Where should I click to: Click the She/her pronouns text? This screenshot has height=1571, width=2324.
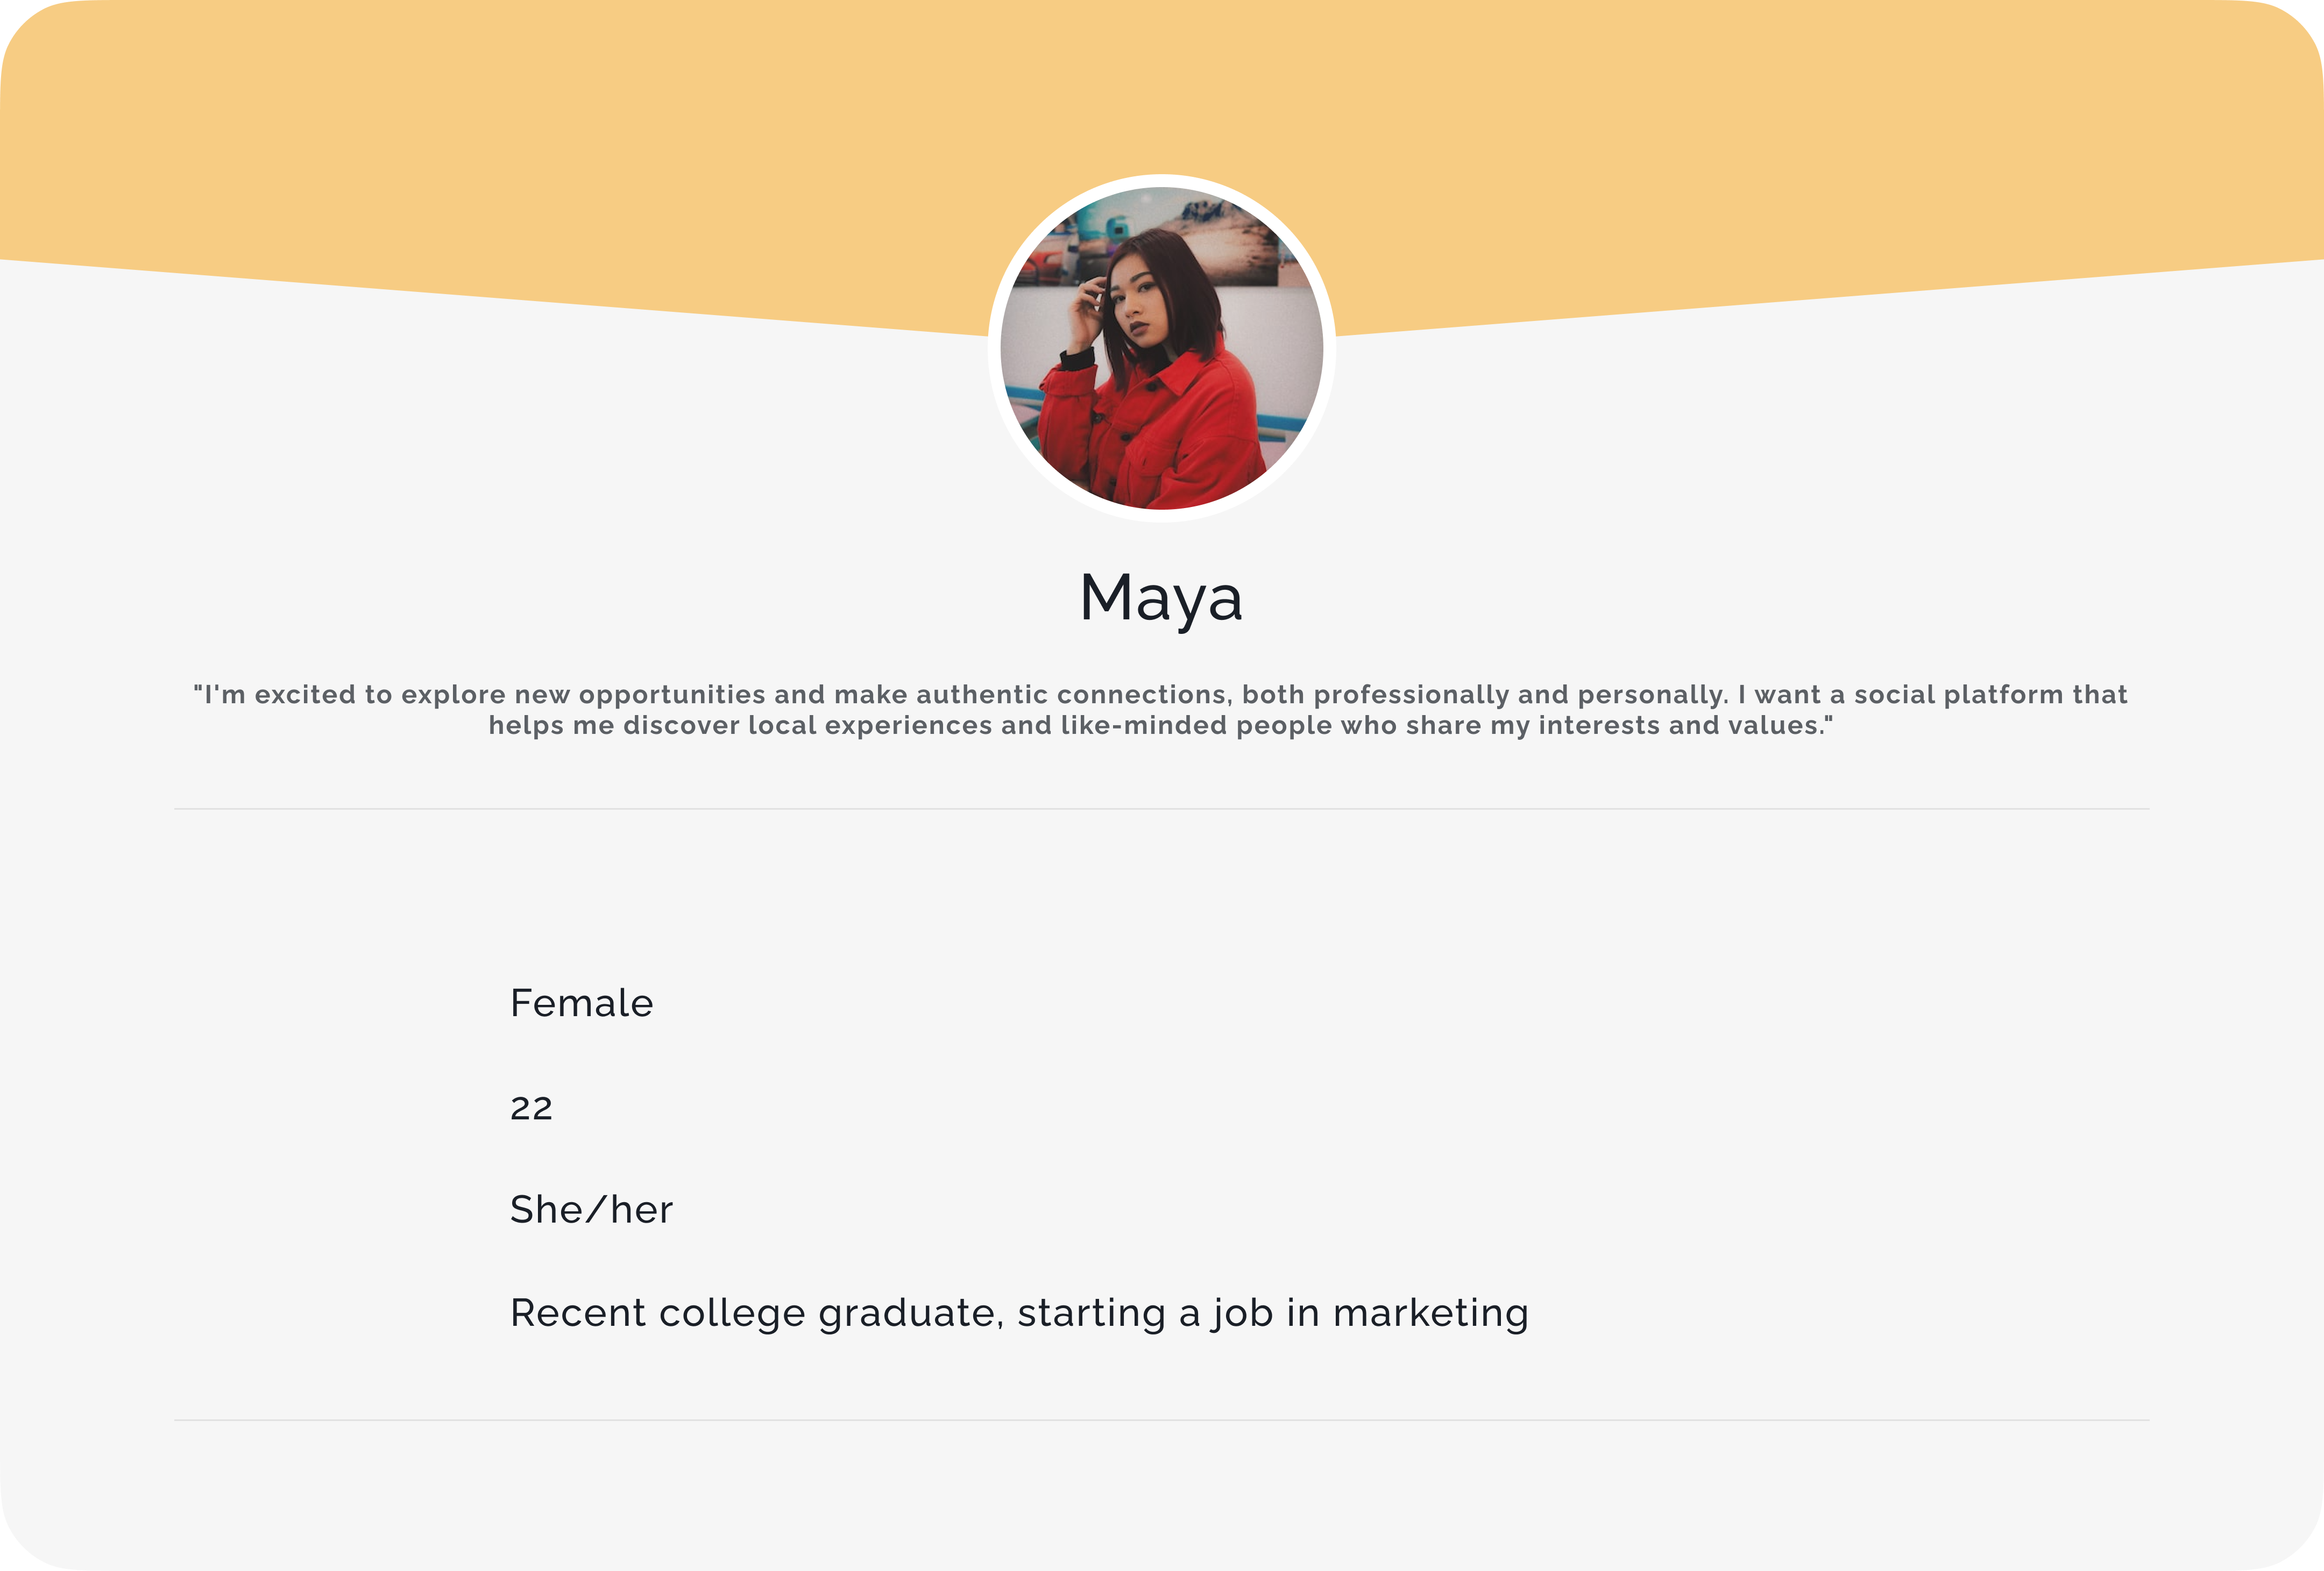[591, 1209]
